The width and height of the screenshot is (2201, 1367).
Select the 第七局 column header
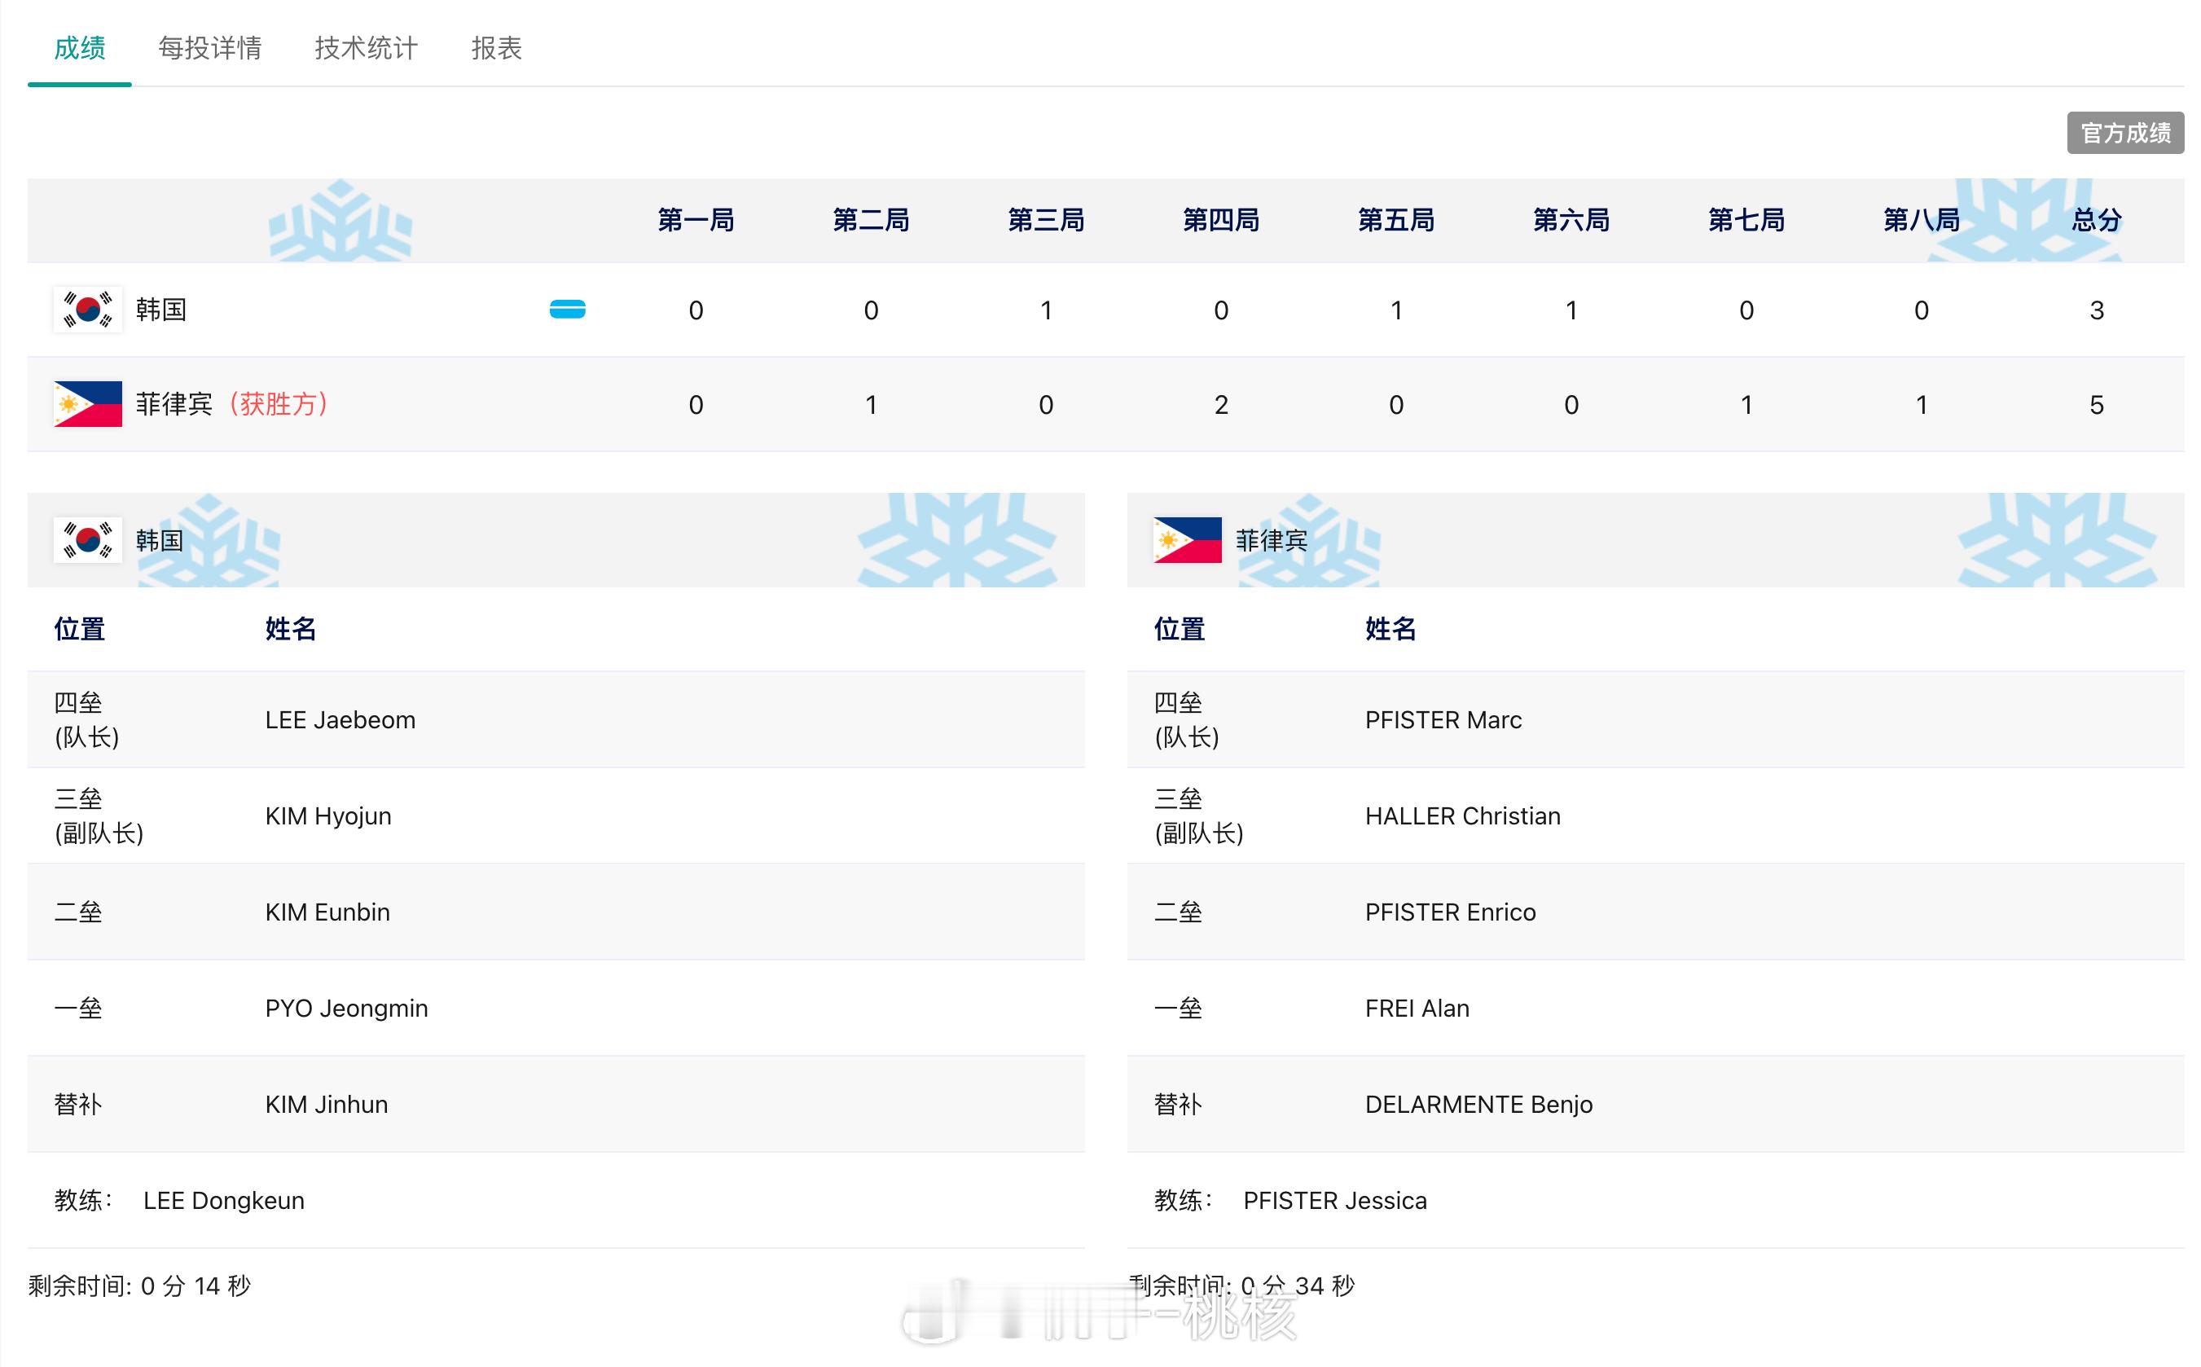[1746, 220]
